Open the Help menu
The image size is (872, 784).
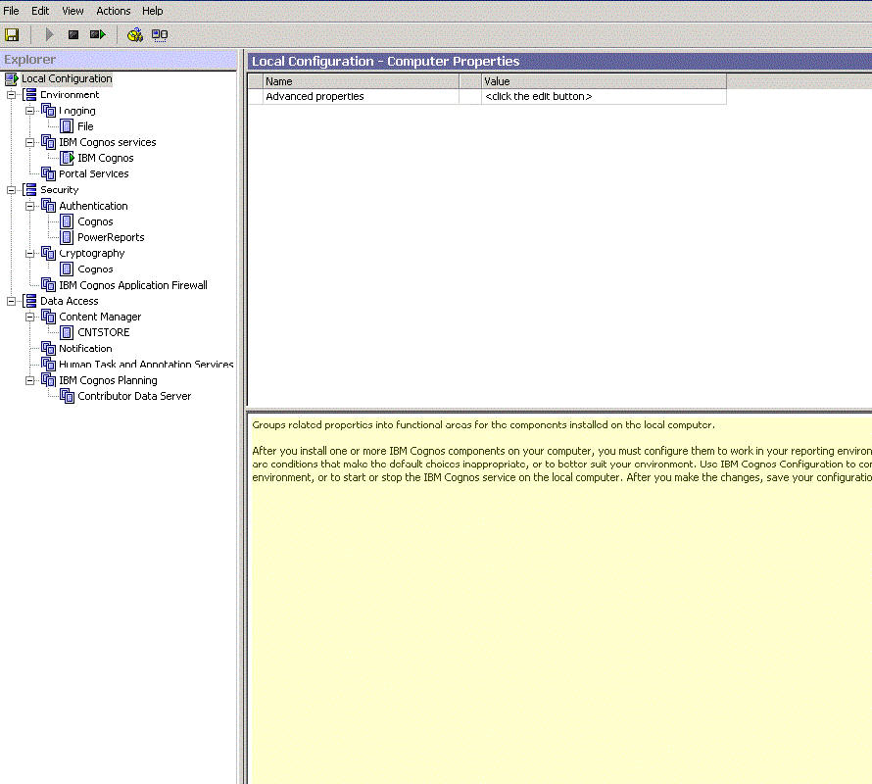153,11
